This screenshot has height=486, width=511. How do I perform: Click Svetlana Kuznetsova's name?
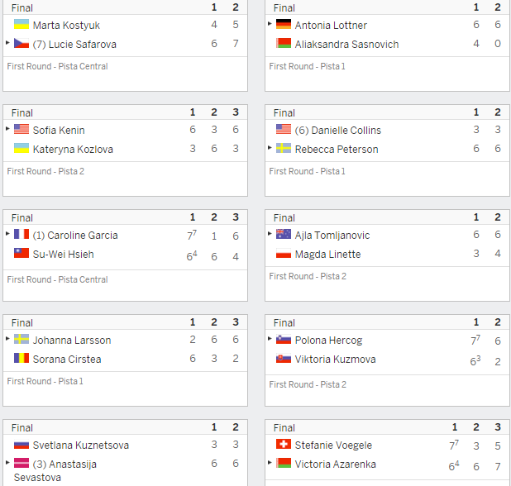click(x=80, y=445)
